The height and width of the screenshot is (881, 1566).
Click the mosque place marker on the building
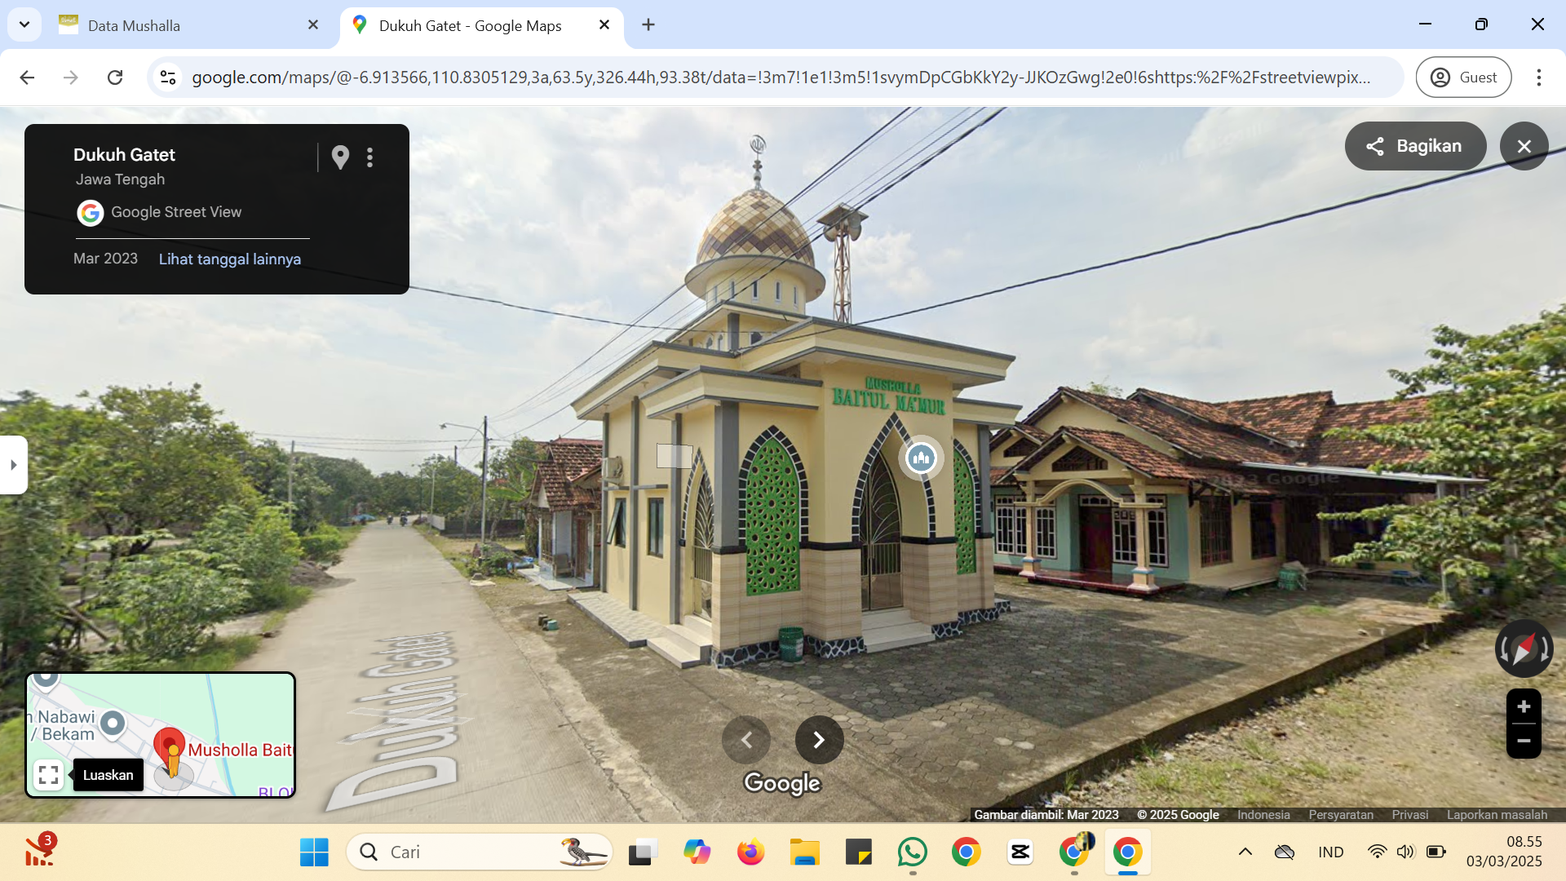tap(921, 458)
